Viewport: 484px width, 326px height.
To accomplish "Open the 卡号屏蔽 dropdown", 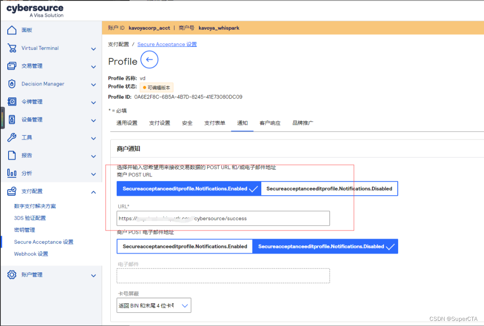I will pos(154,305).
